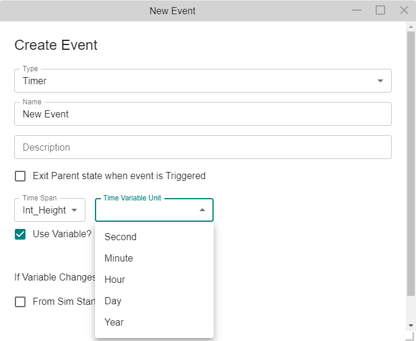Click the scrollbar up arrow
Image resolution: width=416 pixels, height=341 pixels.
click(x=411, y=27)
